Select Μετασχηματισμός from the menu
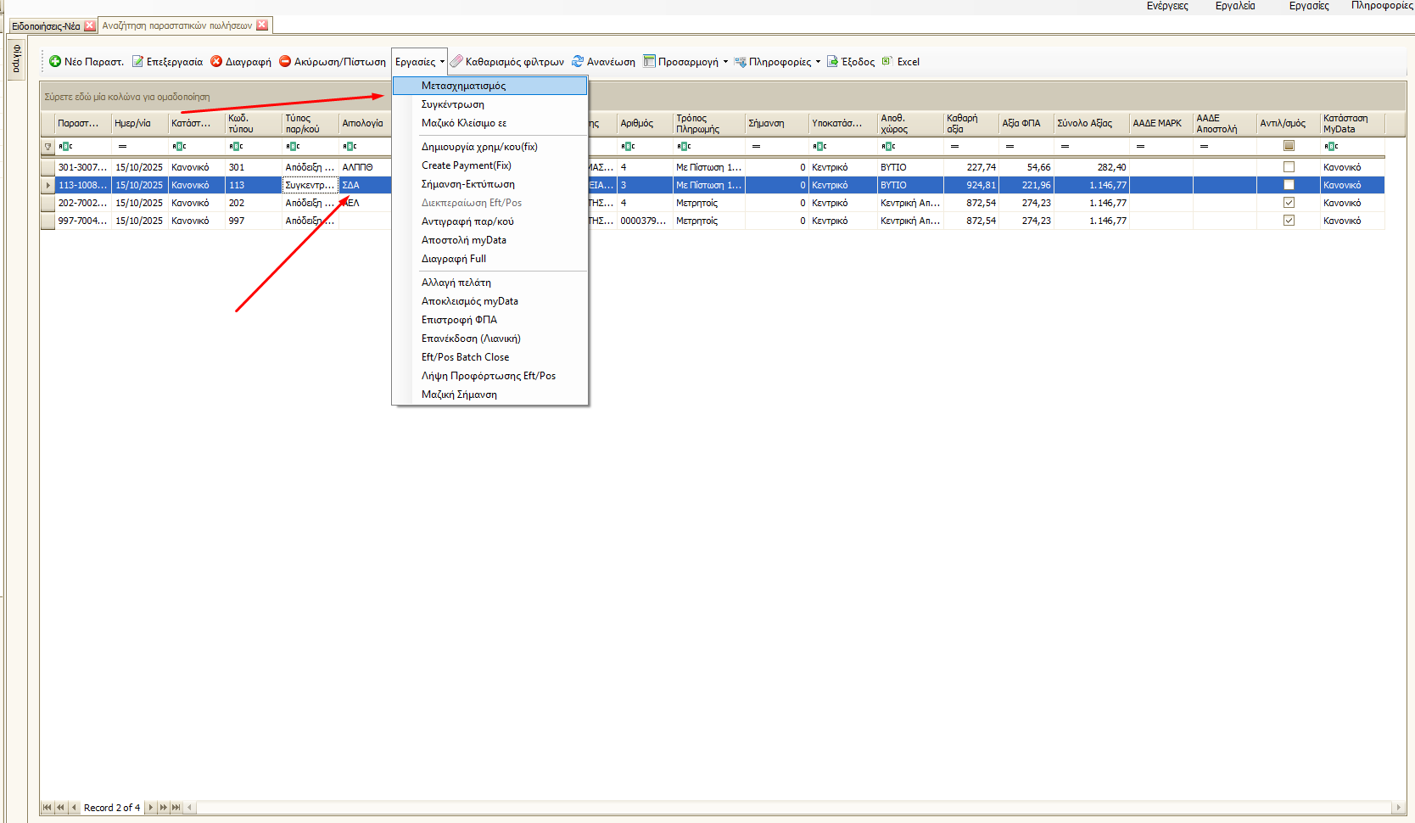Screen dimensions: 1415x823 pos(463,86)
